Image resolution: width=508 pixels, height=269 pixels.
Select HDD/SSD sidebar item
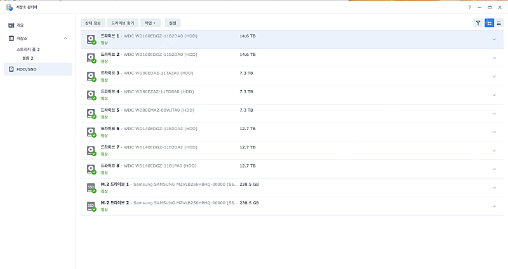(x=37, y=69)
